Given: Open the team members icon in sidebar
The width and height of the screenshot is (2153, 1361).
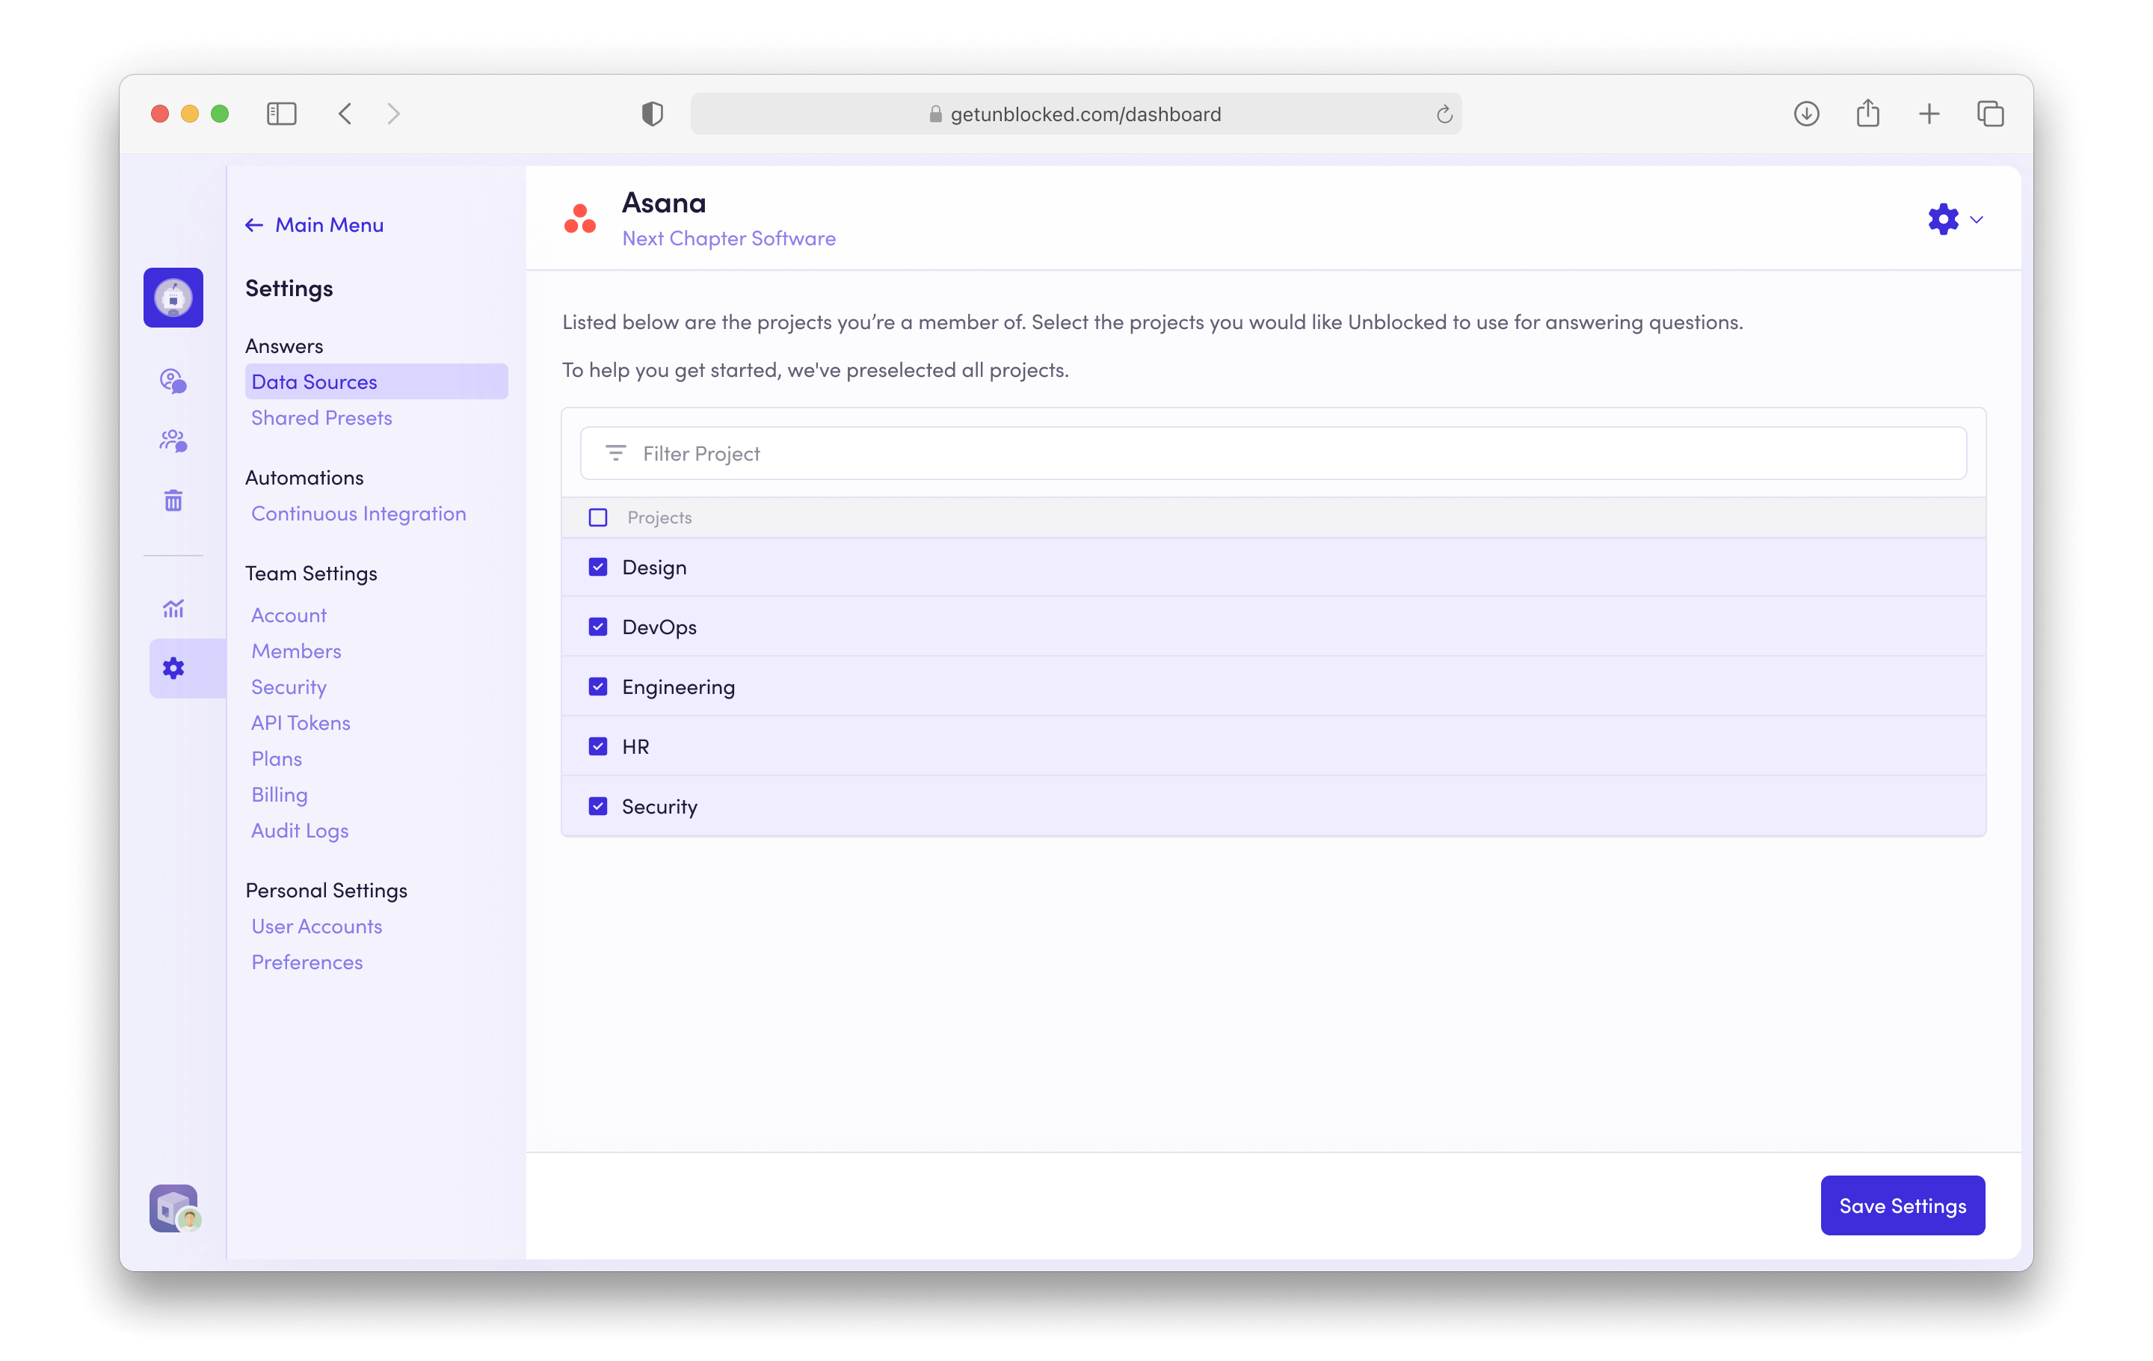Looking at the screenshot, I should click(x=173, y=441).
